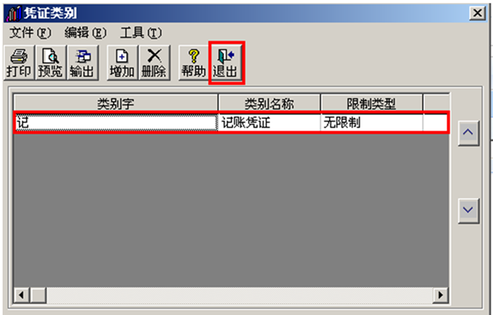The image size is (493, 315).
Task: Click the 打印 print icon
Action: [19, 63]
